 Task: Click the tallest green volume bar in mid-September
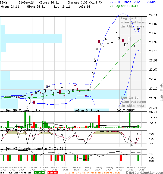coord(130,120)
